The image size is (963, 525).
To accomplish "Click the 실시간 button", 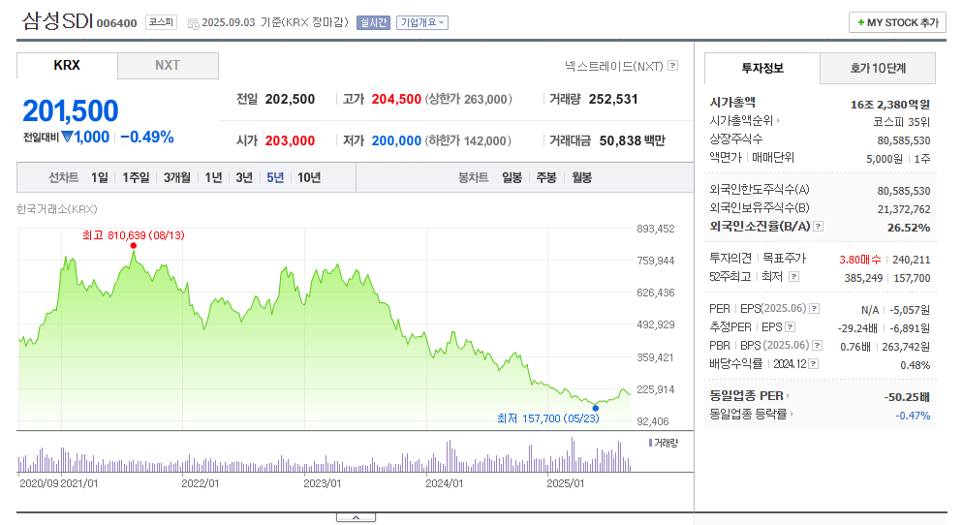I will coord(373,22).
